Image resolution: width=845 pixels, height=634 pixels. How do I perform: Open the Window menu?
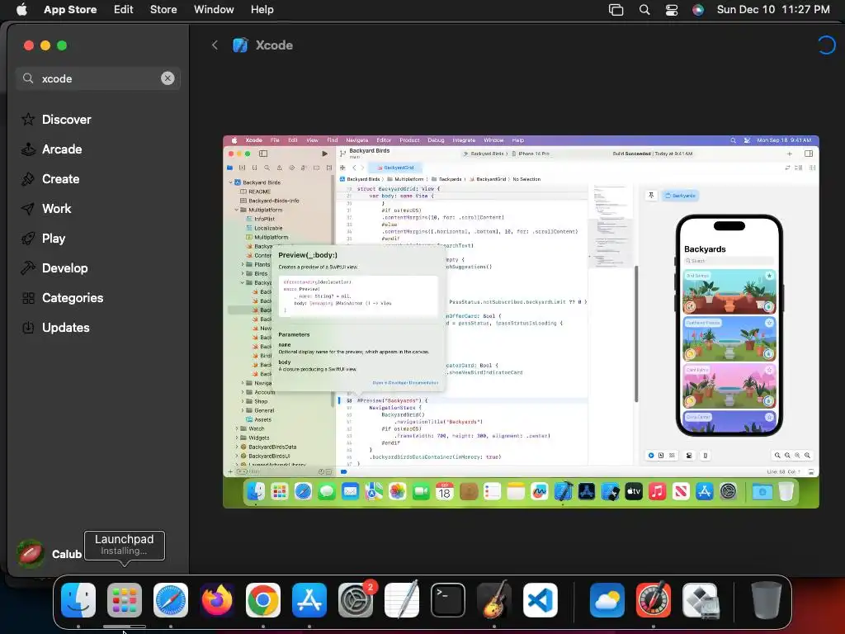coord(214,9)
